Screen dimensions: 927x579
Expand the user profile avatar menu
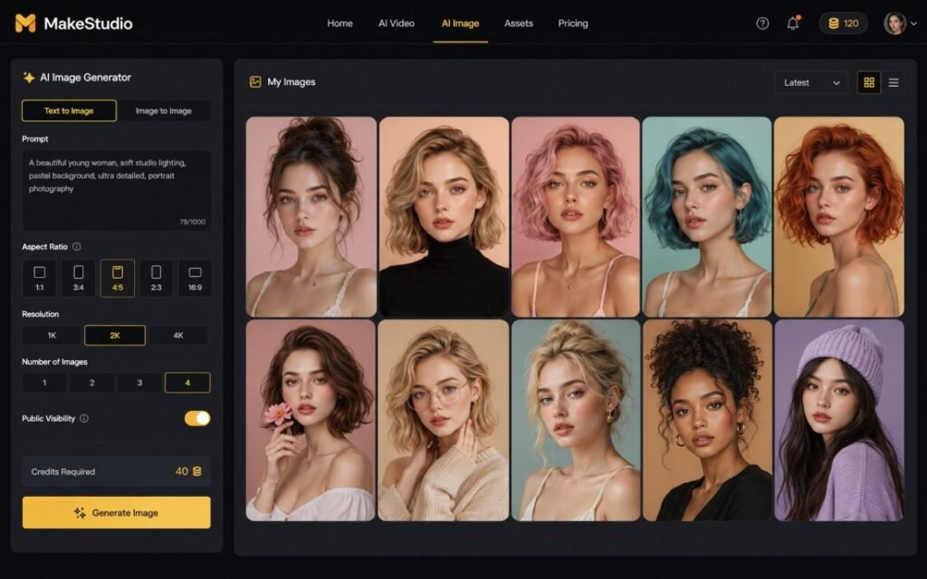point(901,24)
